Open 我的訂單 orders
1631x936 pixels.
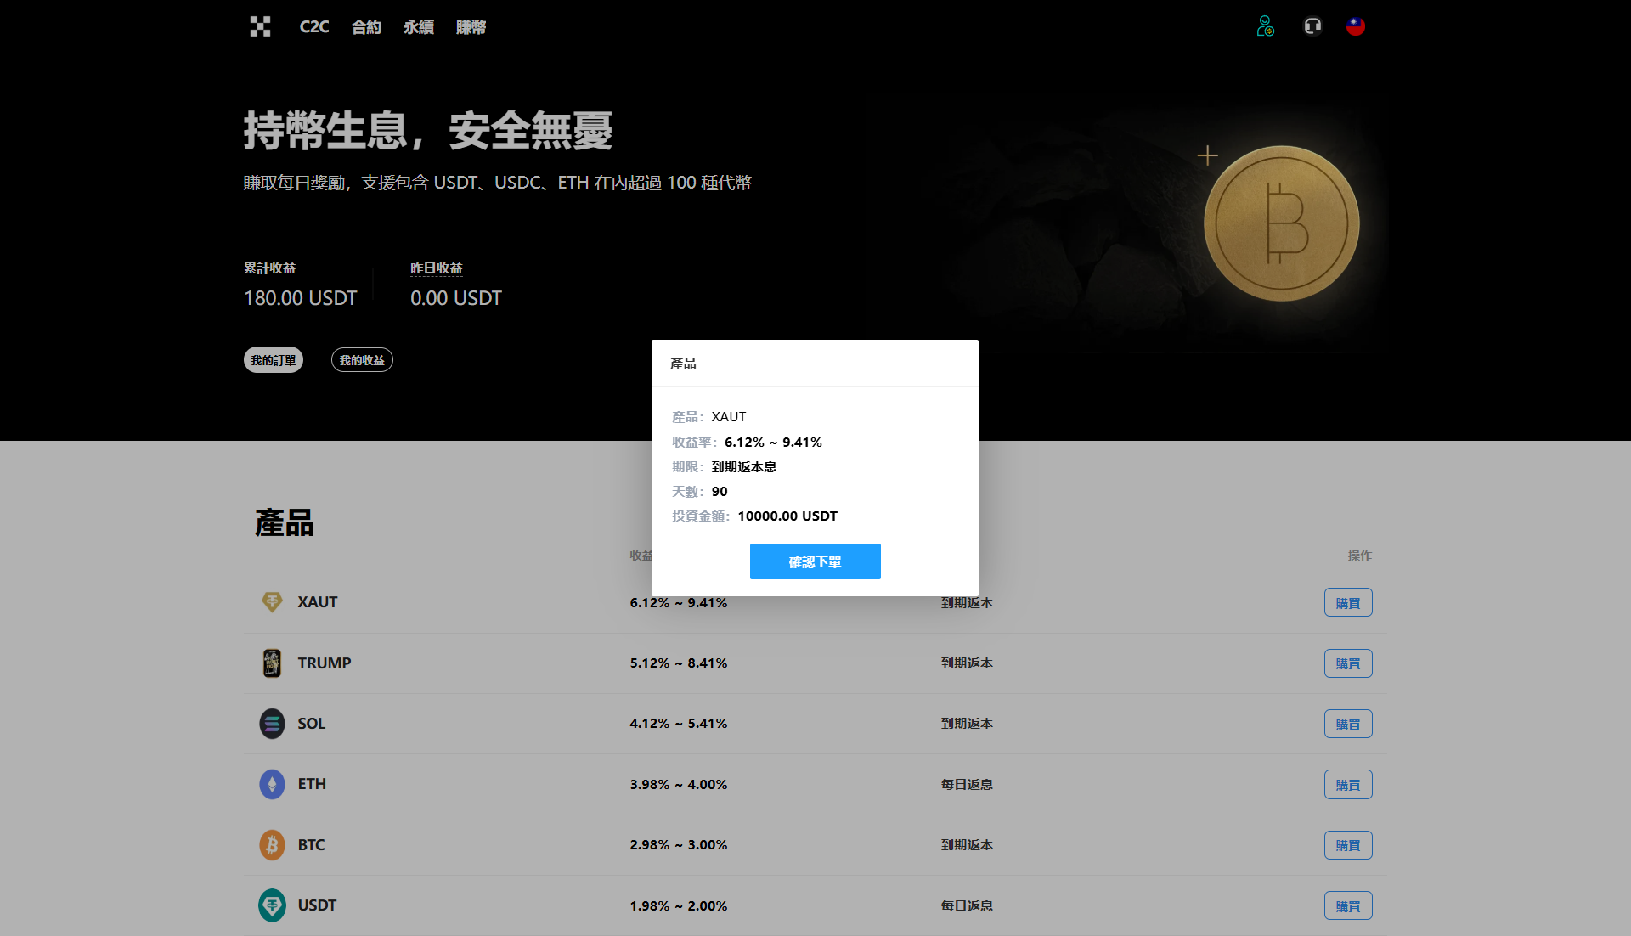[x=274, y=360]
